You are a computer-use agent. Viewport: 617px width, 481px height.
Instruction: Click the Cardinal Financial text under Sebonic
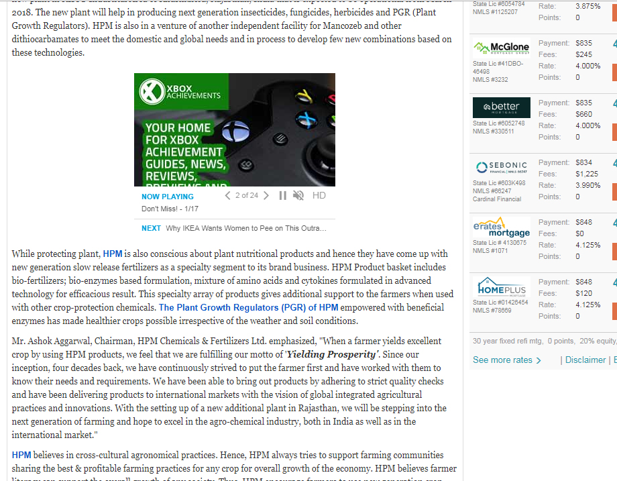[x=497, y=199]
